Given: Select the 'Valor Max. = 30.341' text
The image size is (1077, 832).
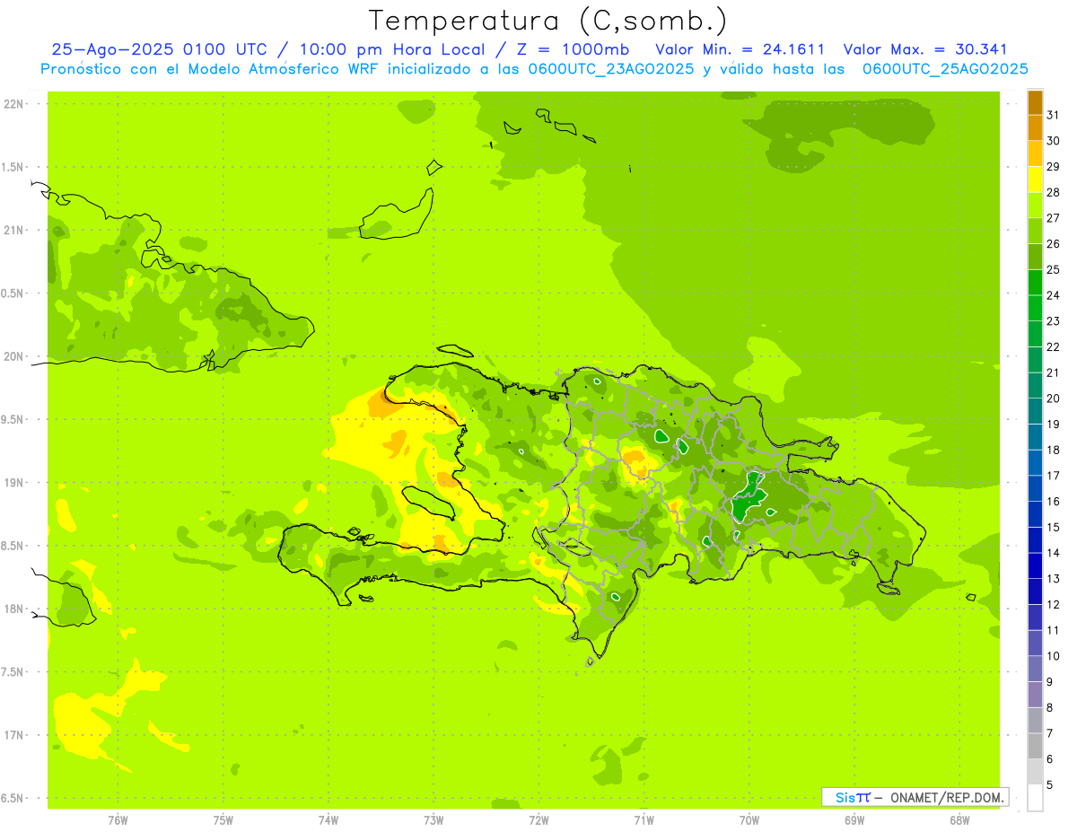Looking at the screenshot, I should click(x=925, y=49).
